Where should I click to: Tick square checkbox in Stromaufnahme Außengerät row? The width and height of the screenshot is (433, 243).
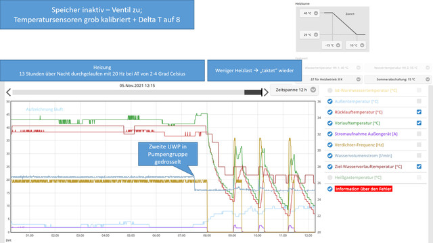tap(419, 134)
